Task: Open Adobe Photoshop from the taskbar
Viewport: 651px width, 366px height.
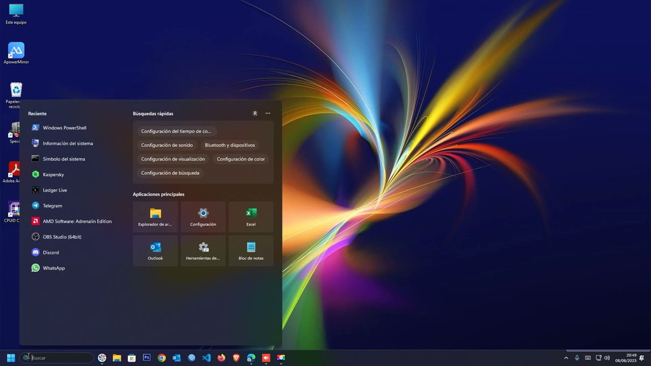Action: 147,358
